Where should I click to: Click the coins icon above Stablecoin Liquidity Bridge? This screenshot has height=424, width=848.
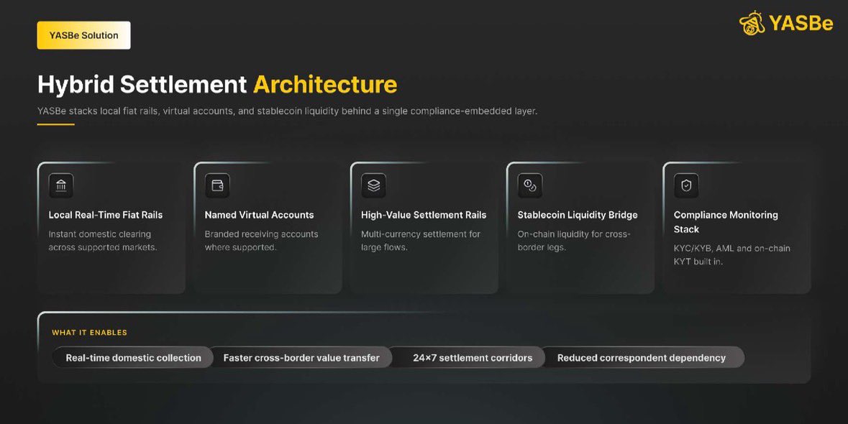[x=530, y=185]
